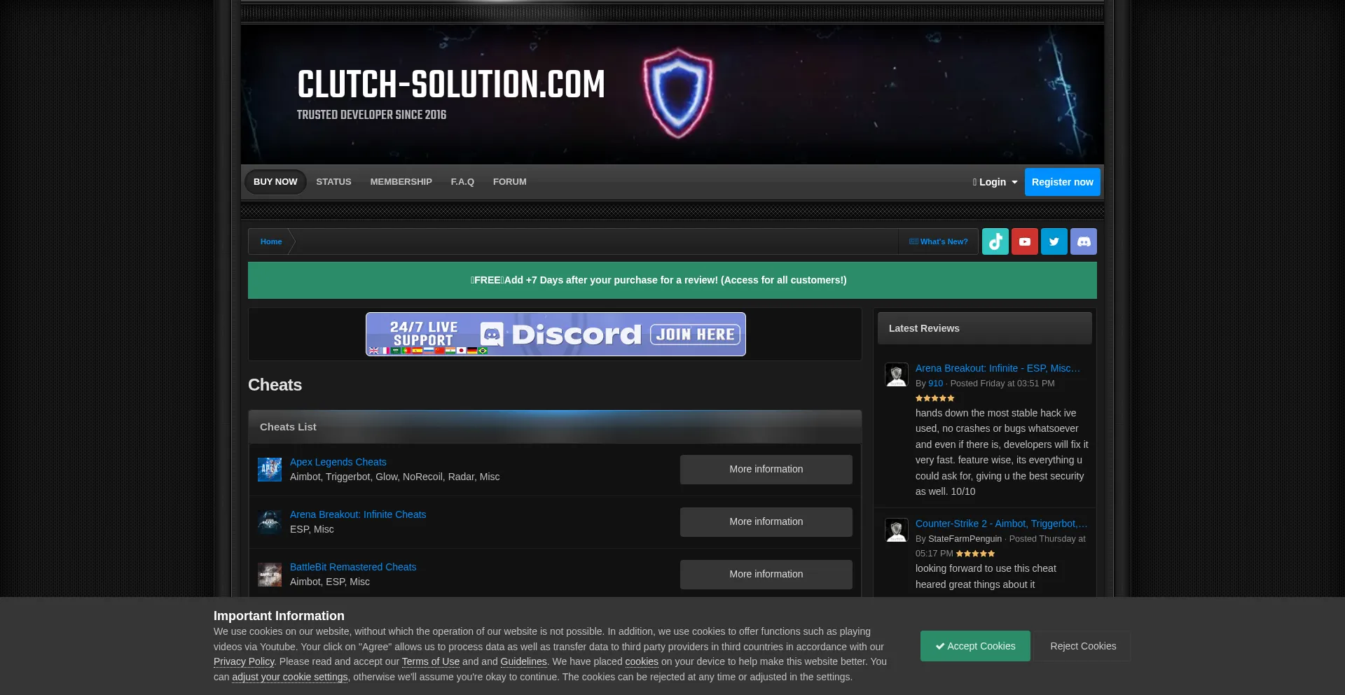Click More information for BattleBit Remastered

(x=766, y=575)
